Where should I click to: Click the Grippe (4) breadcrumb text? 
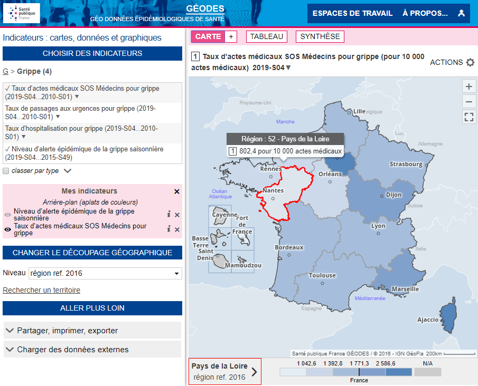click(34, 71)
